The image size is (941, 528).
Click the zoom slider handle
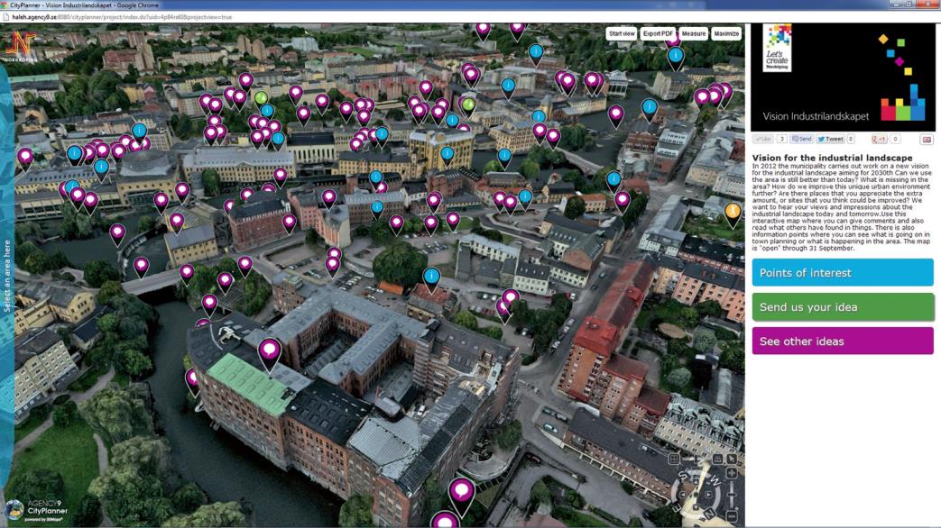point(732,495)
